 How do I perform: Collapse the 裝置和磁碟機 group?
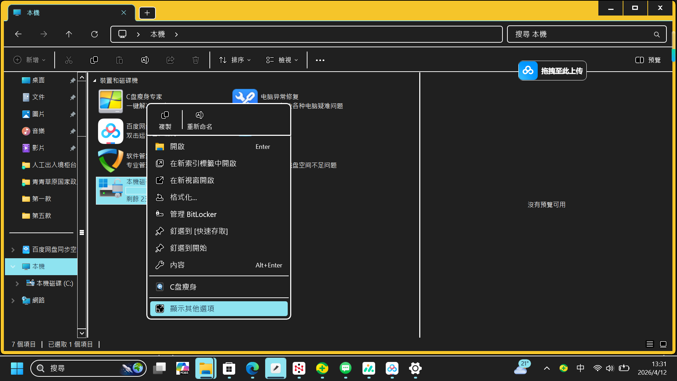click(94, 81)
